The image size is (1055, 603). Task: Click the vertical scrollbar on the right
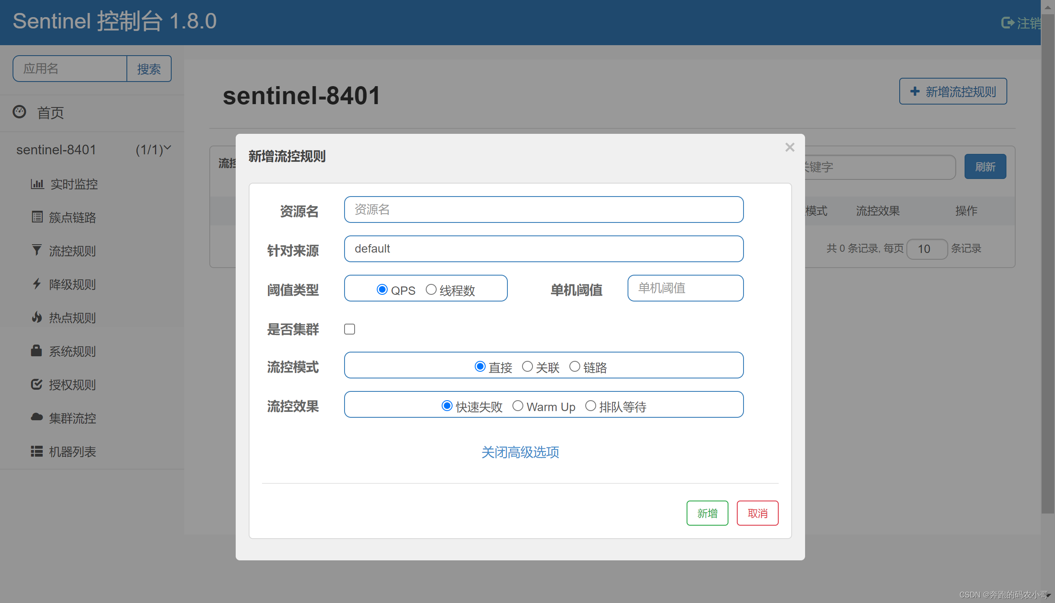(x=1048, y=263)
